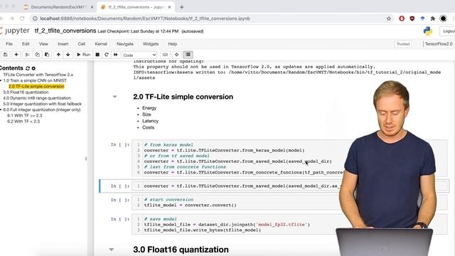455x256 pixels.
Task: Open the Edit menu
Action: (26, 44)
